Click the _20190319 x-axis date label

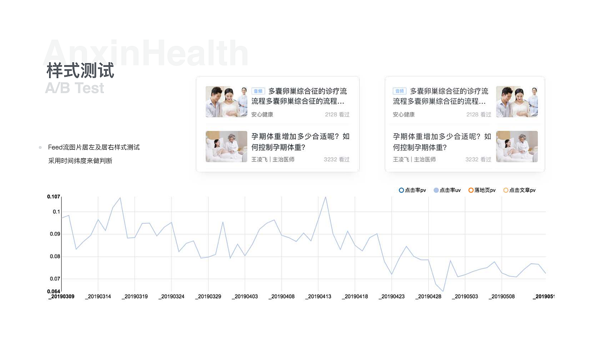pos(135,296)
